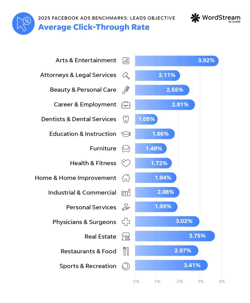Click the Arts & Entertainment 3.92% bar
Screen dimensions: 250x303
(x=177, y=61)
